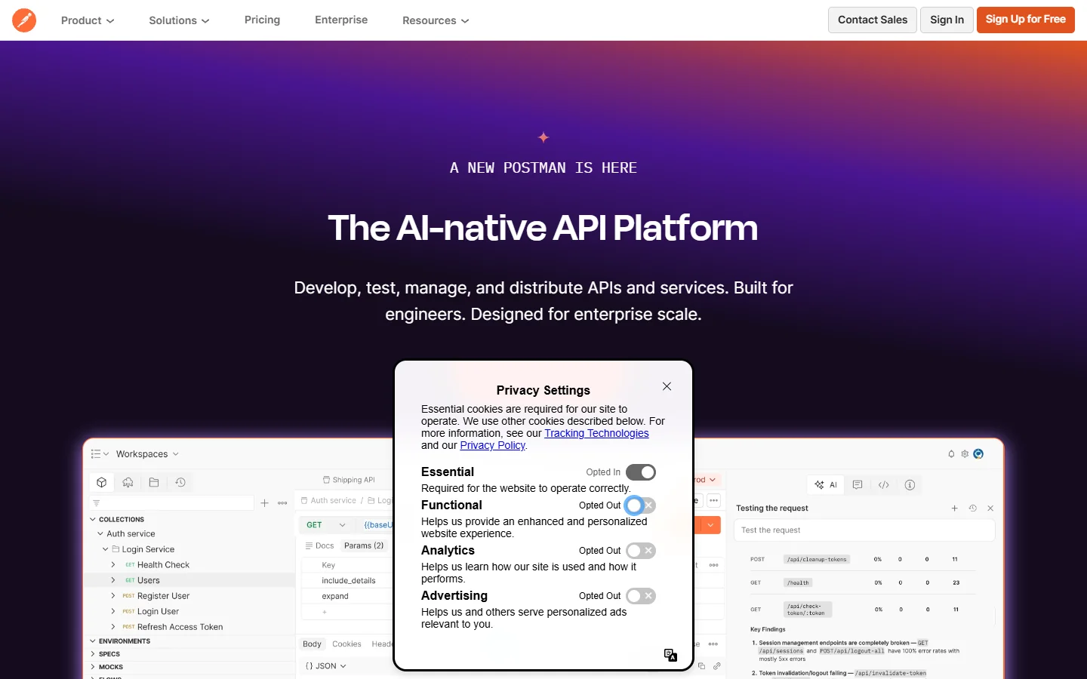Click the plus icon next to Testing the request
This screenshot has width=1087, height=679.
[x=955, y=508]
